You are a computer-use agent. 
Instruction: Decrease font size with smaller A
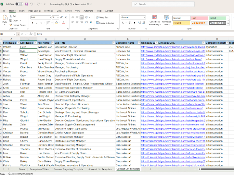point(66,17)
